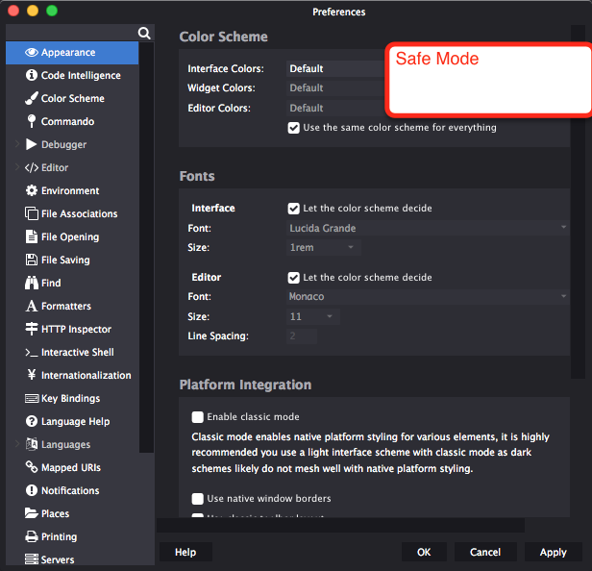Viewport: 592px width, 571px height.
Task: Click the Cancel button
Action: tap(485, 552)
